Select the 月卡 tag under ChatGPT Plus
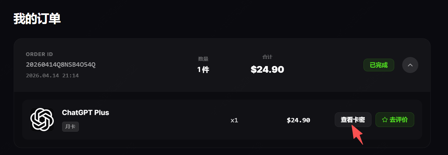Screen dimensions: 448x155 [x=70, y=127]
